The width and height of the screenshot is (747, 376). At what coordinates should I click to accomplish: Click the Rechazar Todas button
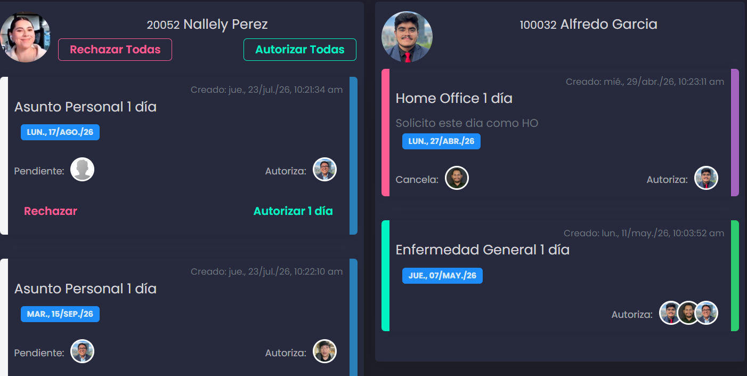point(115,50)
